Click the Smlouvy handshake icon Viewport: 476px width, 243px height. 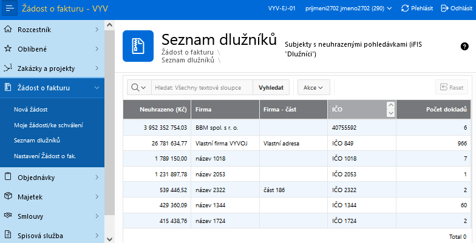coord(8,216)
